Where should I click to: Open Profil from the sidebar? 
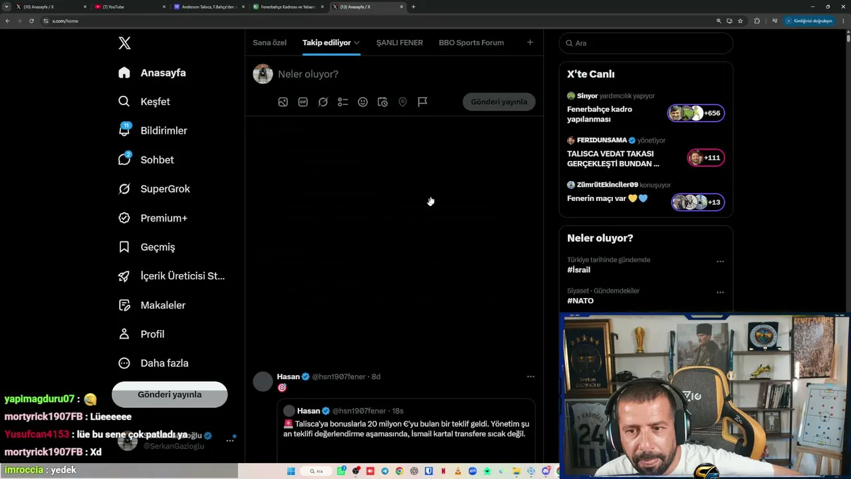pyautogui.click(x=141, y=334)
